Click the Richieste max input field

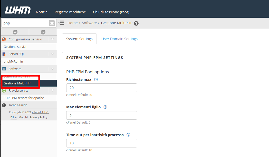[x=101, y=88]
